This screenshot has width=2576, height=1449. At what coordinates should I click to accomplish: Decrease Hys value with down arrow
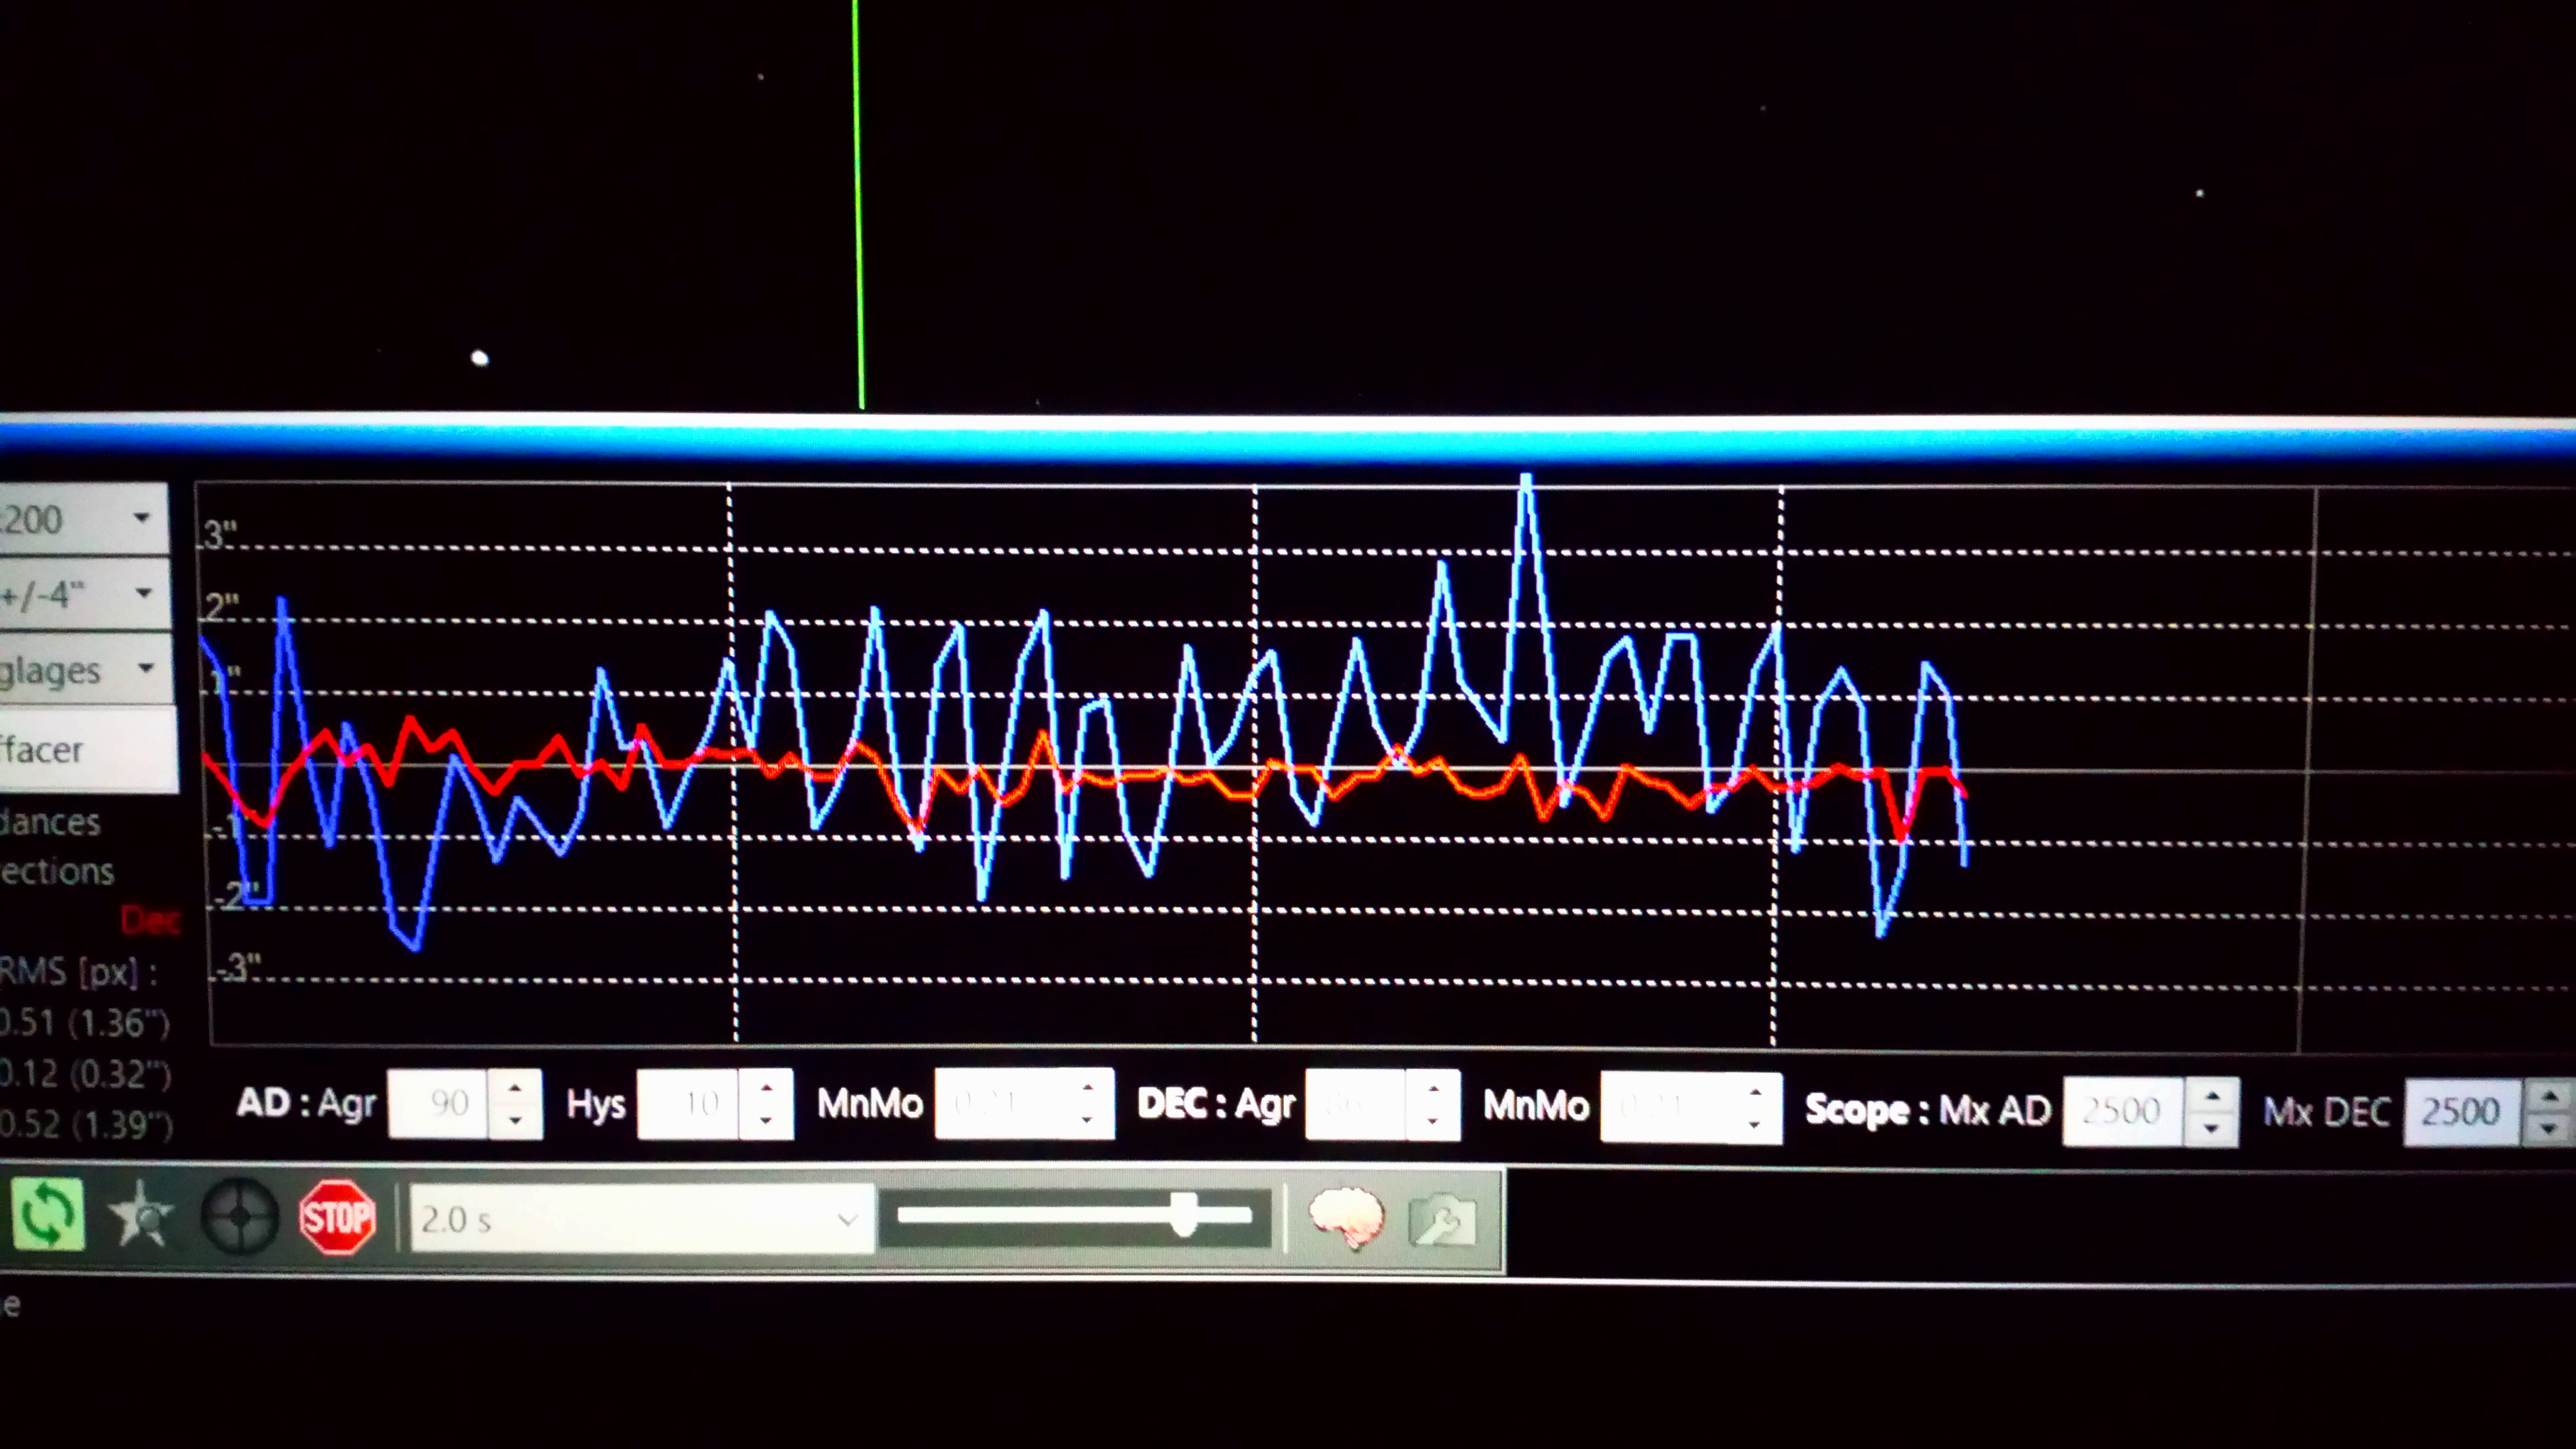(x=766, y=1120)
